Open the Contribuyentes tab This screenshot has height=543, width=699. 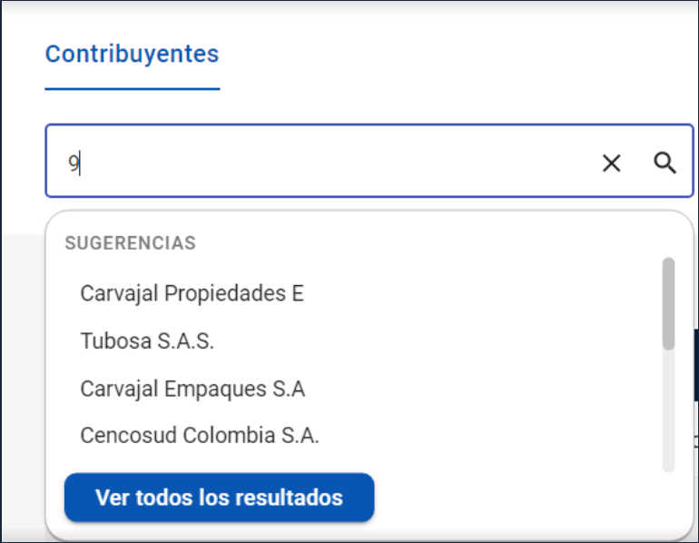point(132,54)
